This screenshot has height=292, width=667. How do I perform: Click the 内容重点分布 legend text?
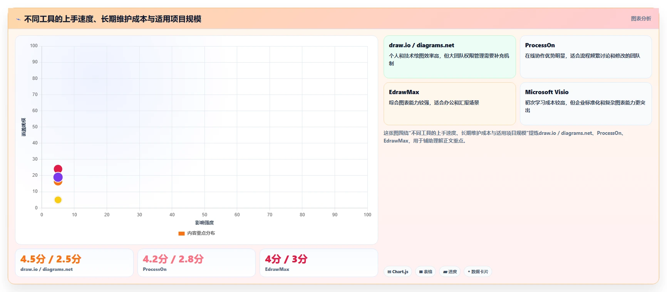[201, 233]
